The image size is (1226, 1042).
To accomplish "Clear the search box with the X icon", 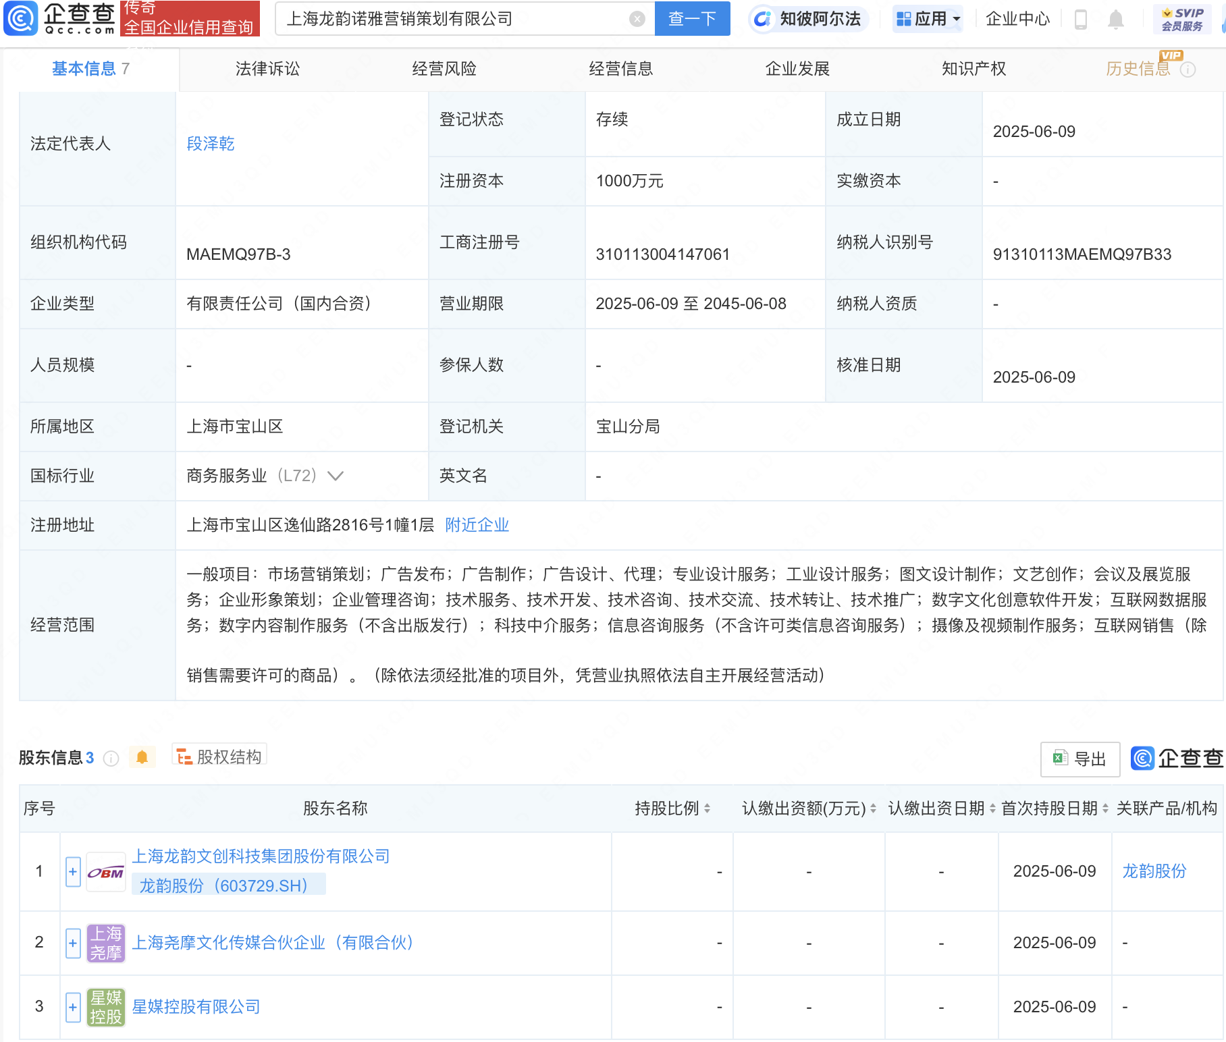I will (x=637, y=19).
